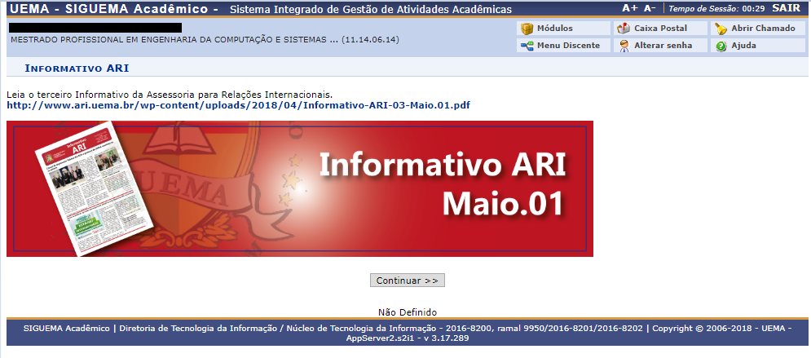Click the 'Leia o terceiro Informativo' sentence
Screen dimensions: 811x358
tap(170, 95)
